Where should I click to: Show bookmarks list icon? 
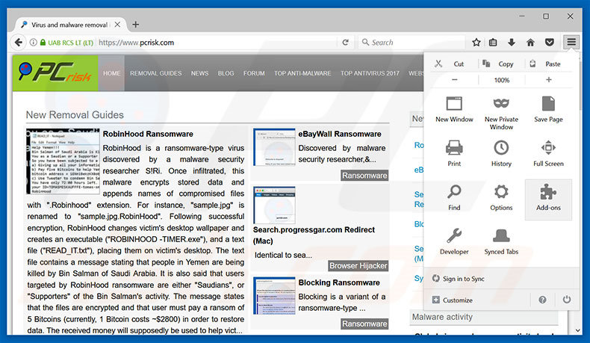(493, 42)
